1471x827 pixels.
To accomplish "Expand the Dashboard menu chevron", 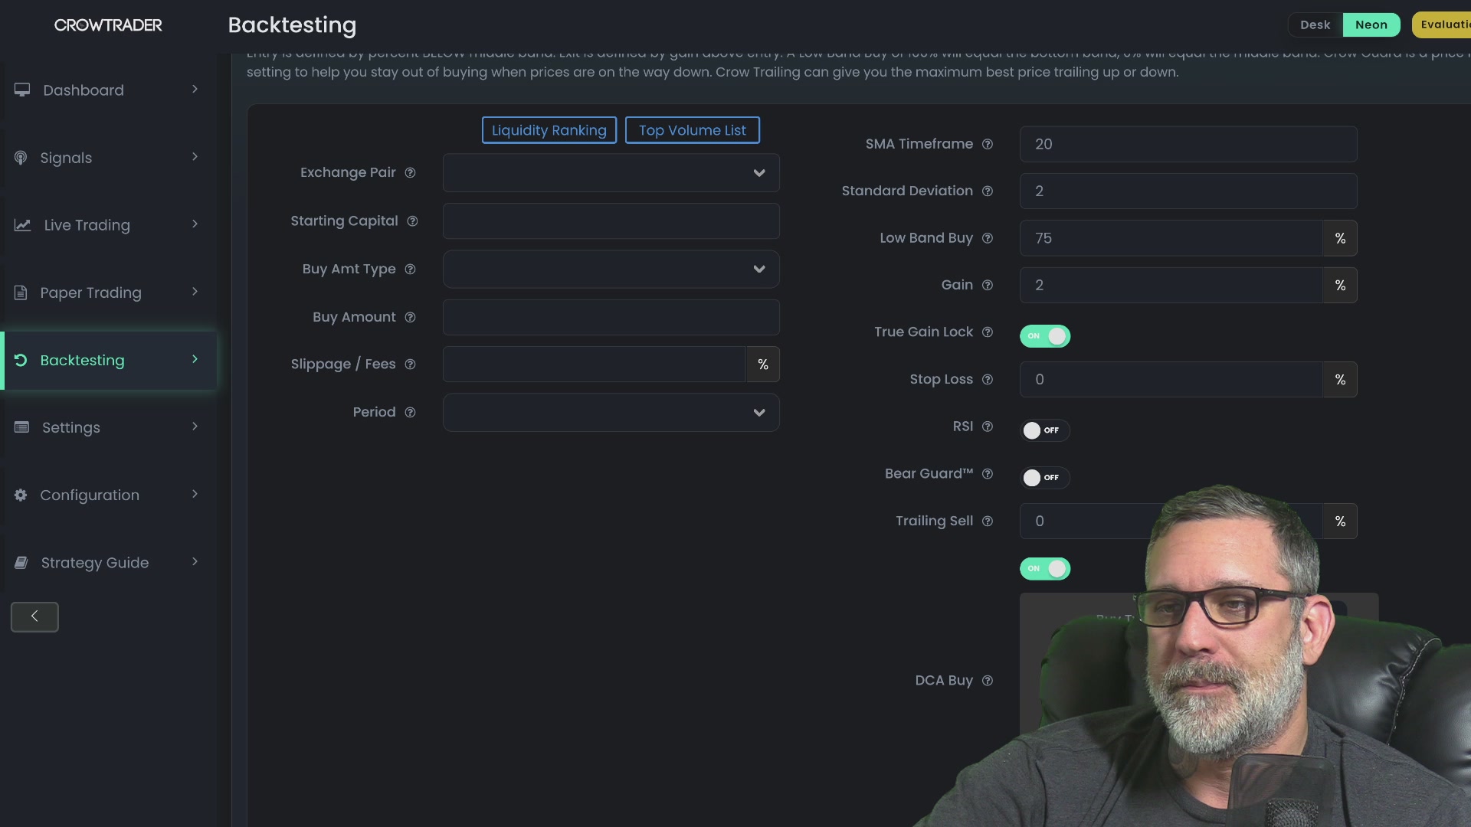I will point(195,90).
